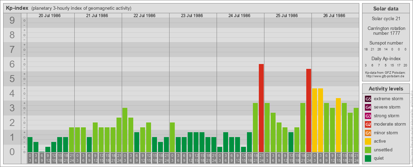Click the yellow active level swatch
Viewport: 413px width, 167px height.
pyautogui.click(x=368, y=141)
